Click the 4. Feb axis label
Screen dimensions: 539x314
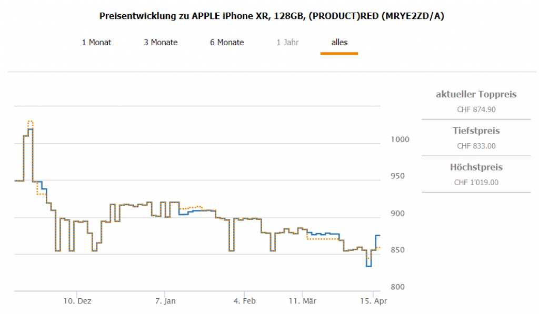click(x=245, y=301)
